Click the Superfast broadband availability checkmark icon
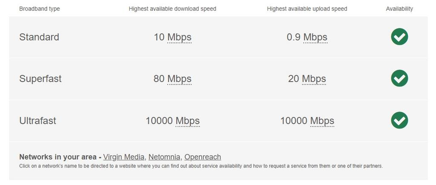436x185 pixels. click(x=399, y=78)
